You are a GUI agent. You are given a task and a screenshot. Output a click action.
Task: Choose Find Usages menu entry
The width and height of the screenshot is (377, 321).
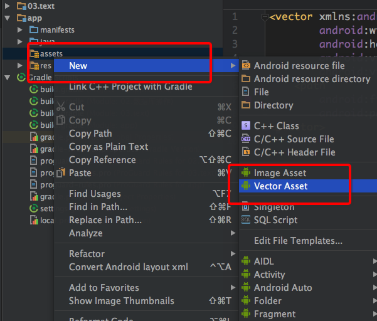146,194
